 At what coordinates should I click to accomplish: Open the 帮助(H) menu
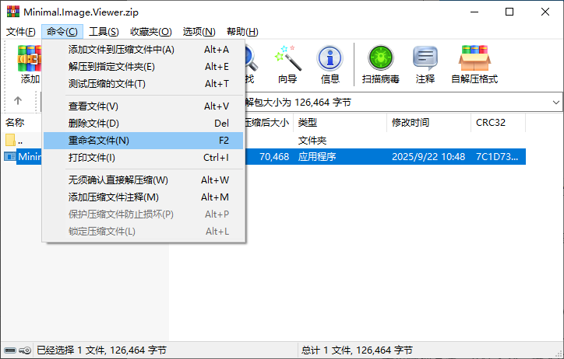point(242,31)
